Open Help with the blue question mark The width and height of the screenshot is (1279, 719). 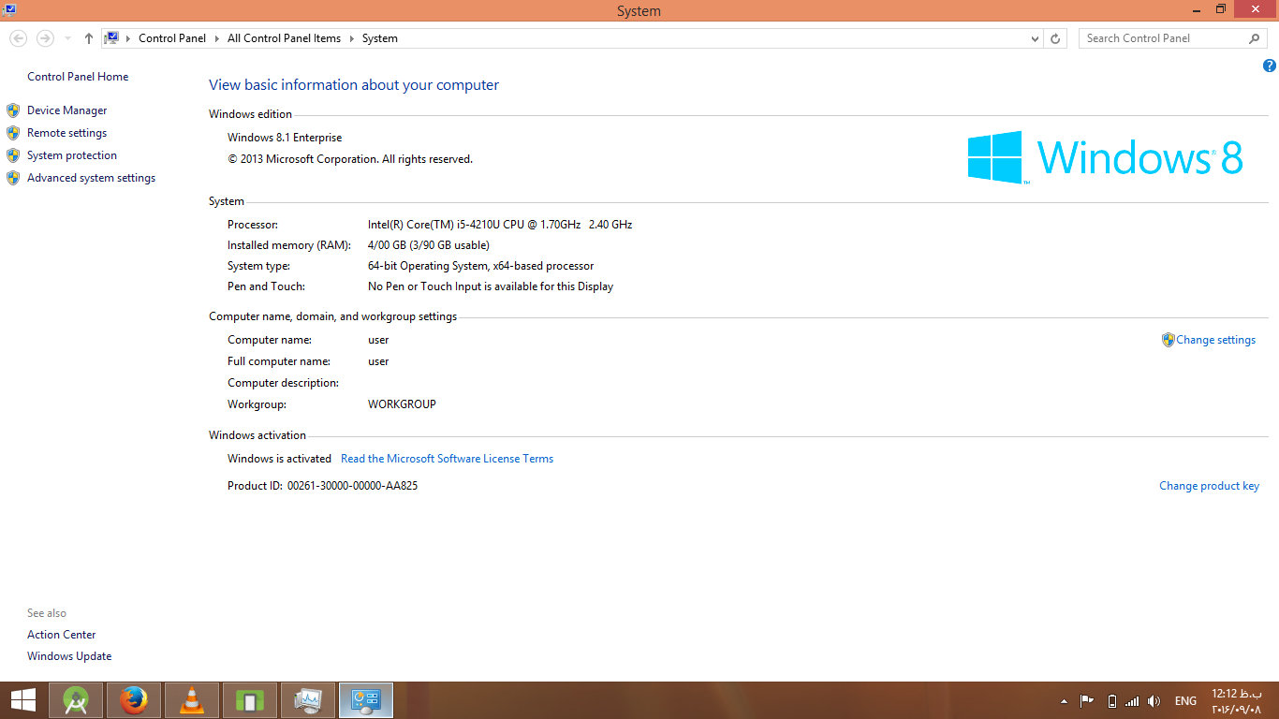click(x=1270, y=66)
